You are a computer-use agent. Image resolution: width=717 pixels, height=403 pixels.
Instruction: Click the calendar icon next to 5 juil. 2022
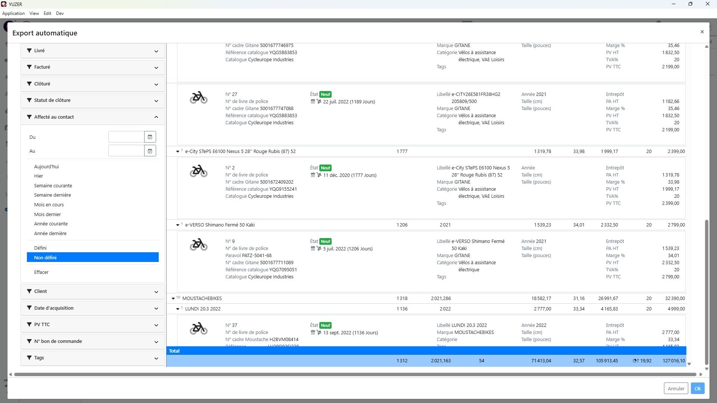tap(313, 249)
